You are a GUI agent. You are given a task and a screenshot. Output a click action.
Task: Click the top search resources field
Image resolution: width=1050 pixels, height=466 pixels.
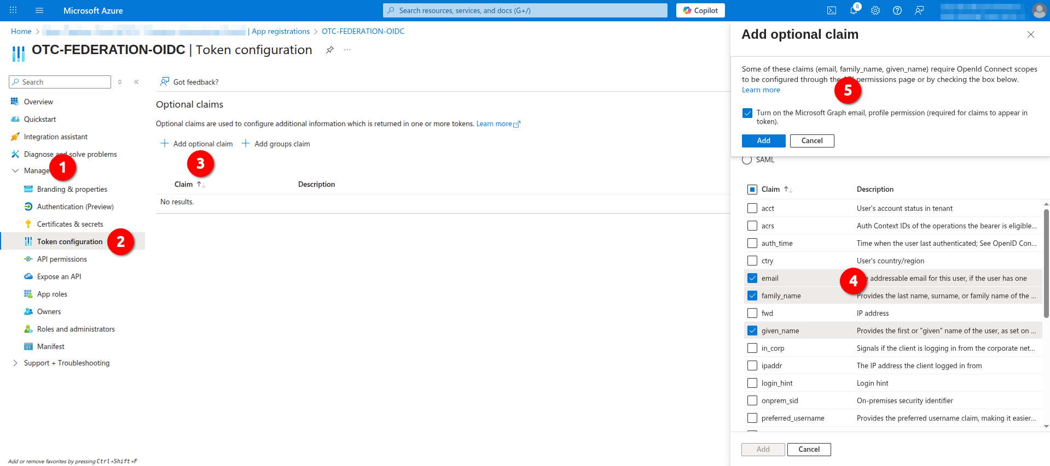pos(525,10)
